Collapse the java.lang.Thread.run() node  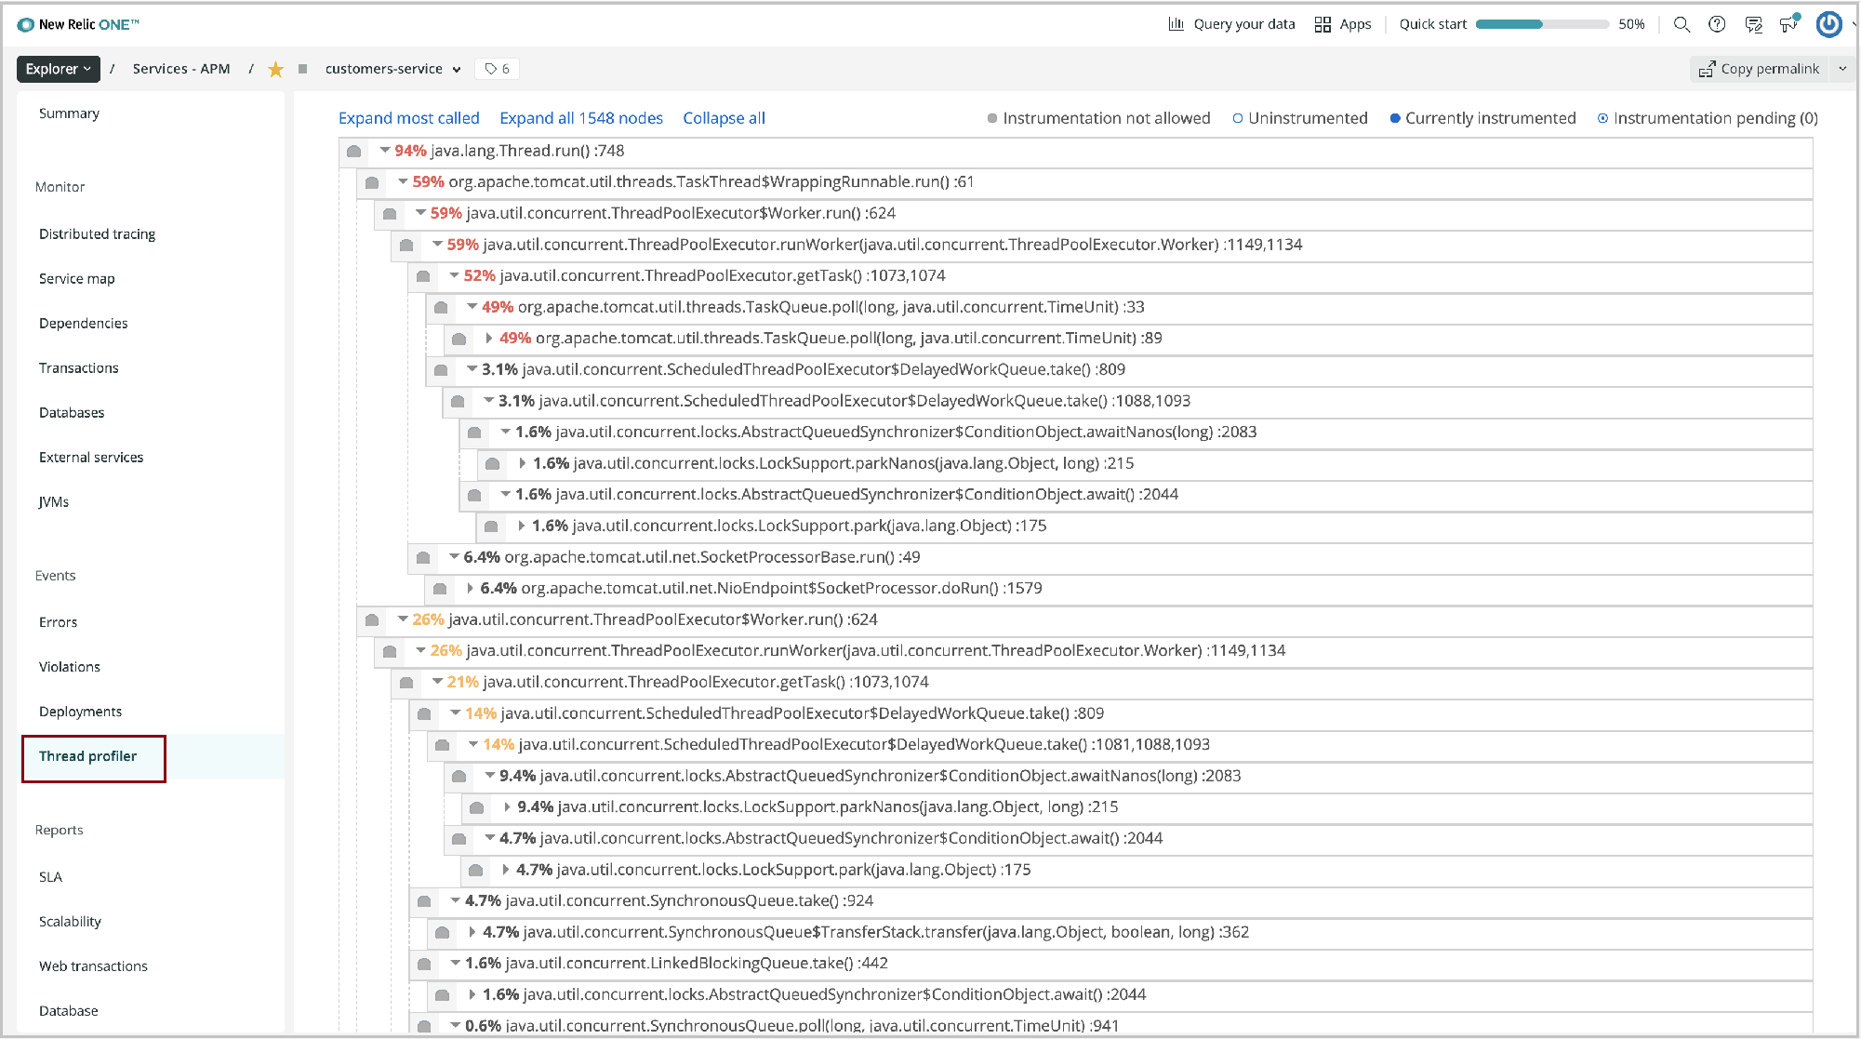(384, 150)
